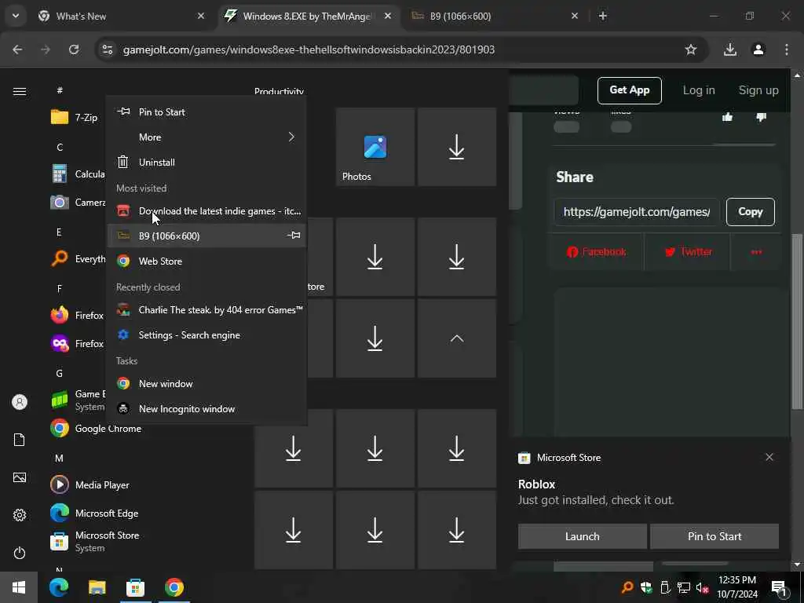Expand the More submenu

click(x=206, y=137)
